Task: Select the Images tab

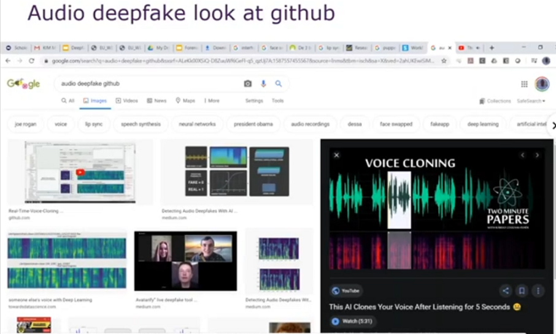Action: [95, 101]
